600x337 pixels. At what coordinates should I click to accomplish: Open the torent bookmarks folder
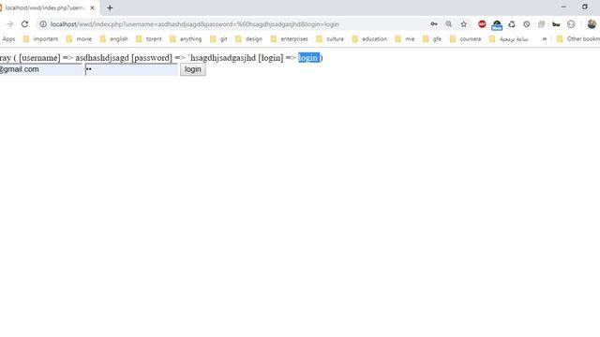149,39
